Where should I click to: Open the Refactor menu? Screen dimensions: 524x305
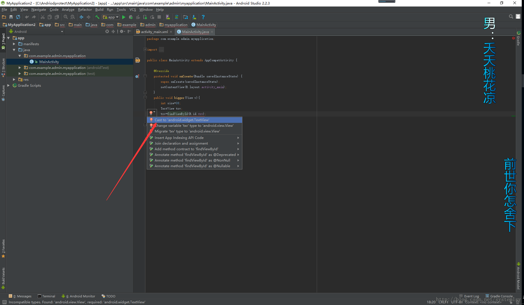85,9
